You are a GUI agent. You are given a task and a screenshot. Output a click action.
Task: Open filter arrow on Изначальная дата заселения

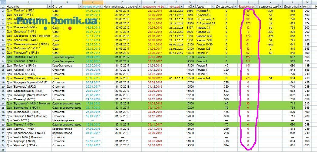click(x=139, y=6)
